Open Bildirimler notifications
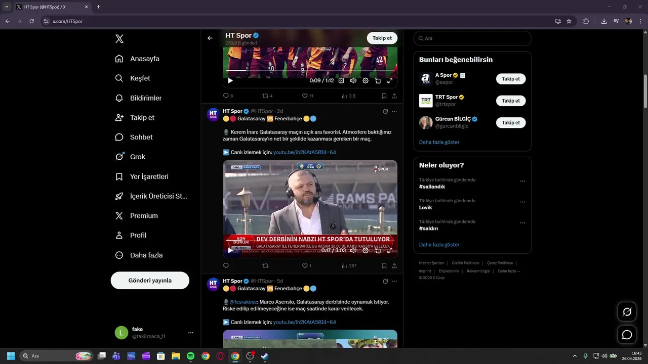The image size is (648, 364). [x=138, y=98]
